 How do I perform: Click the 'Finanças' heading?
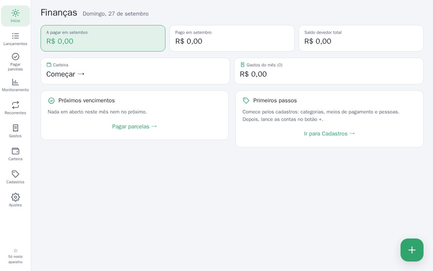click(59, 13)
